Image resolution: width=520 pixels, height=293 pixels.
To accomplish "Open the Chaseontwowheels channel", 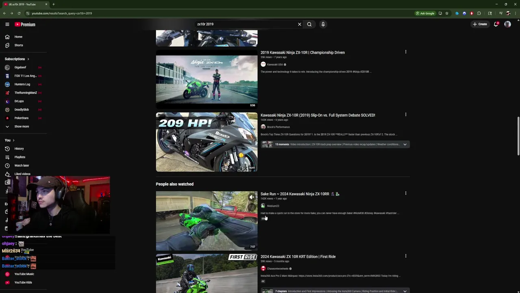I will [277, 269].
